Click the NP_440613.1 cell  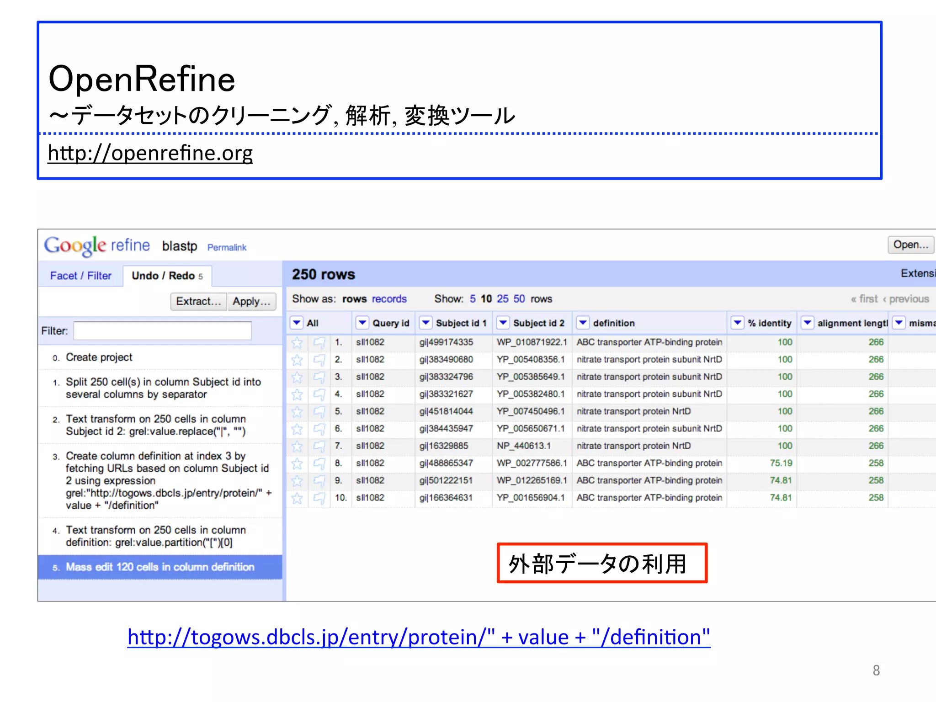coord(524,446)
